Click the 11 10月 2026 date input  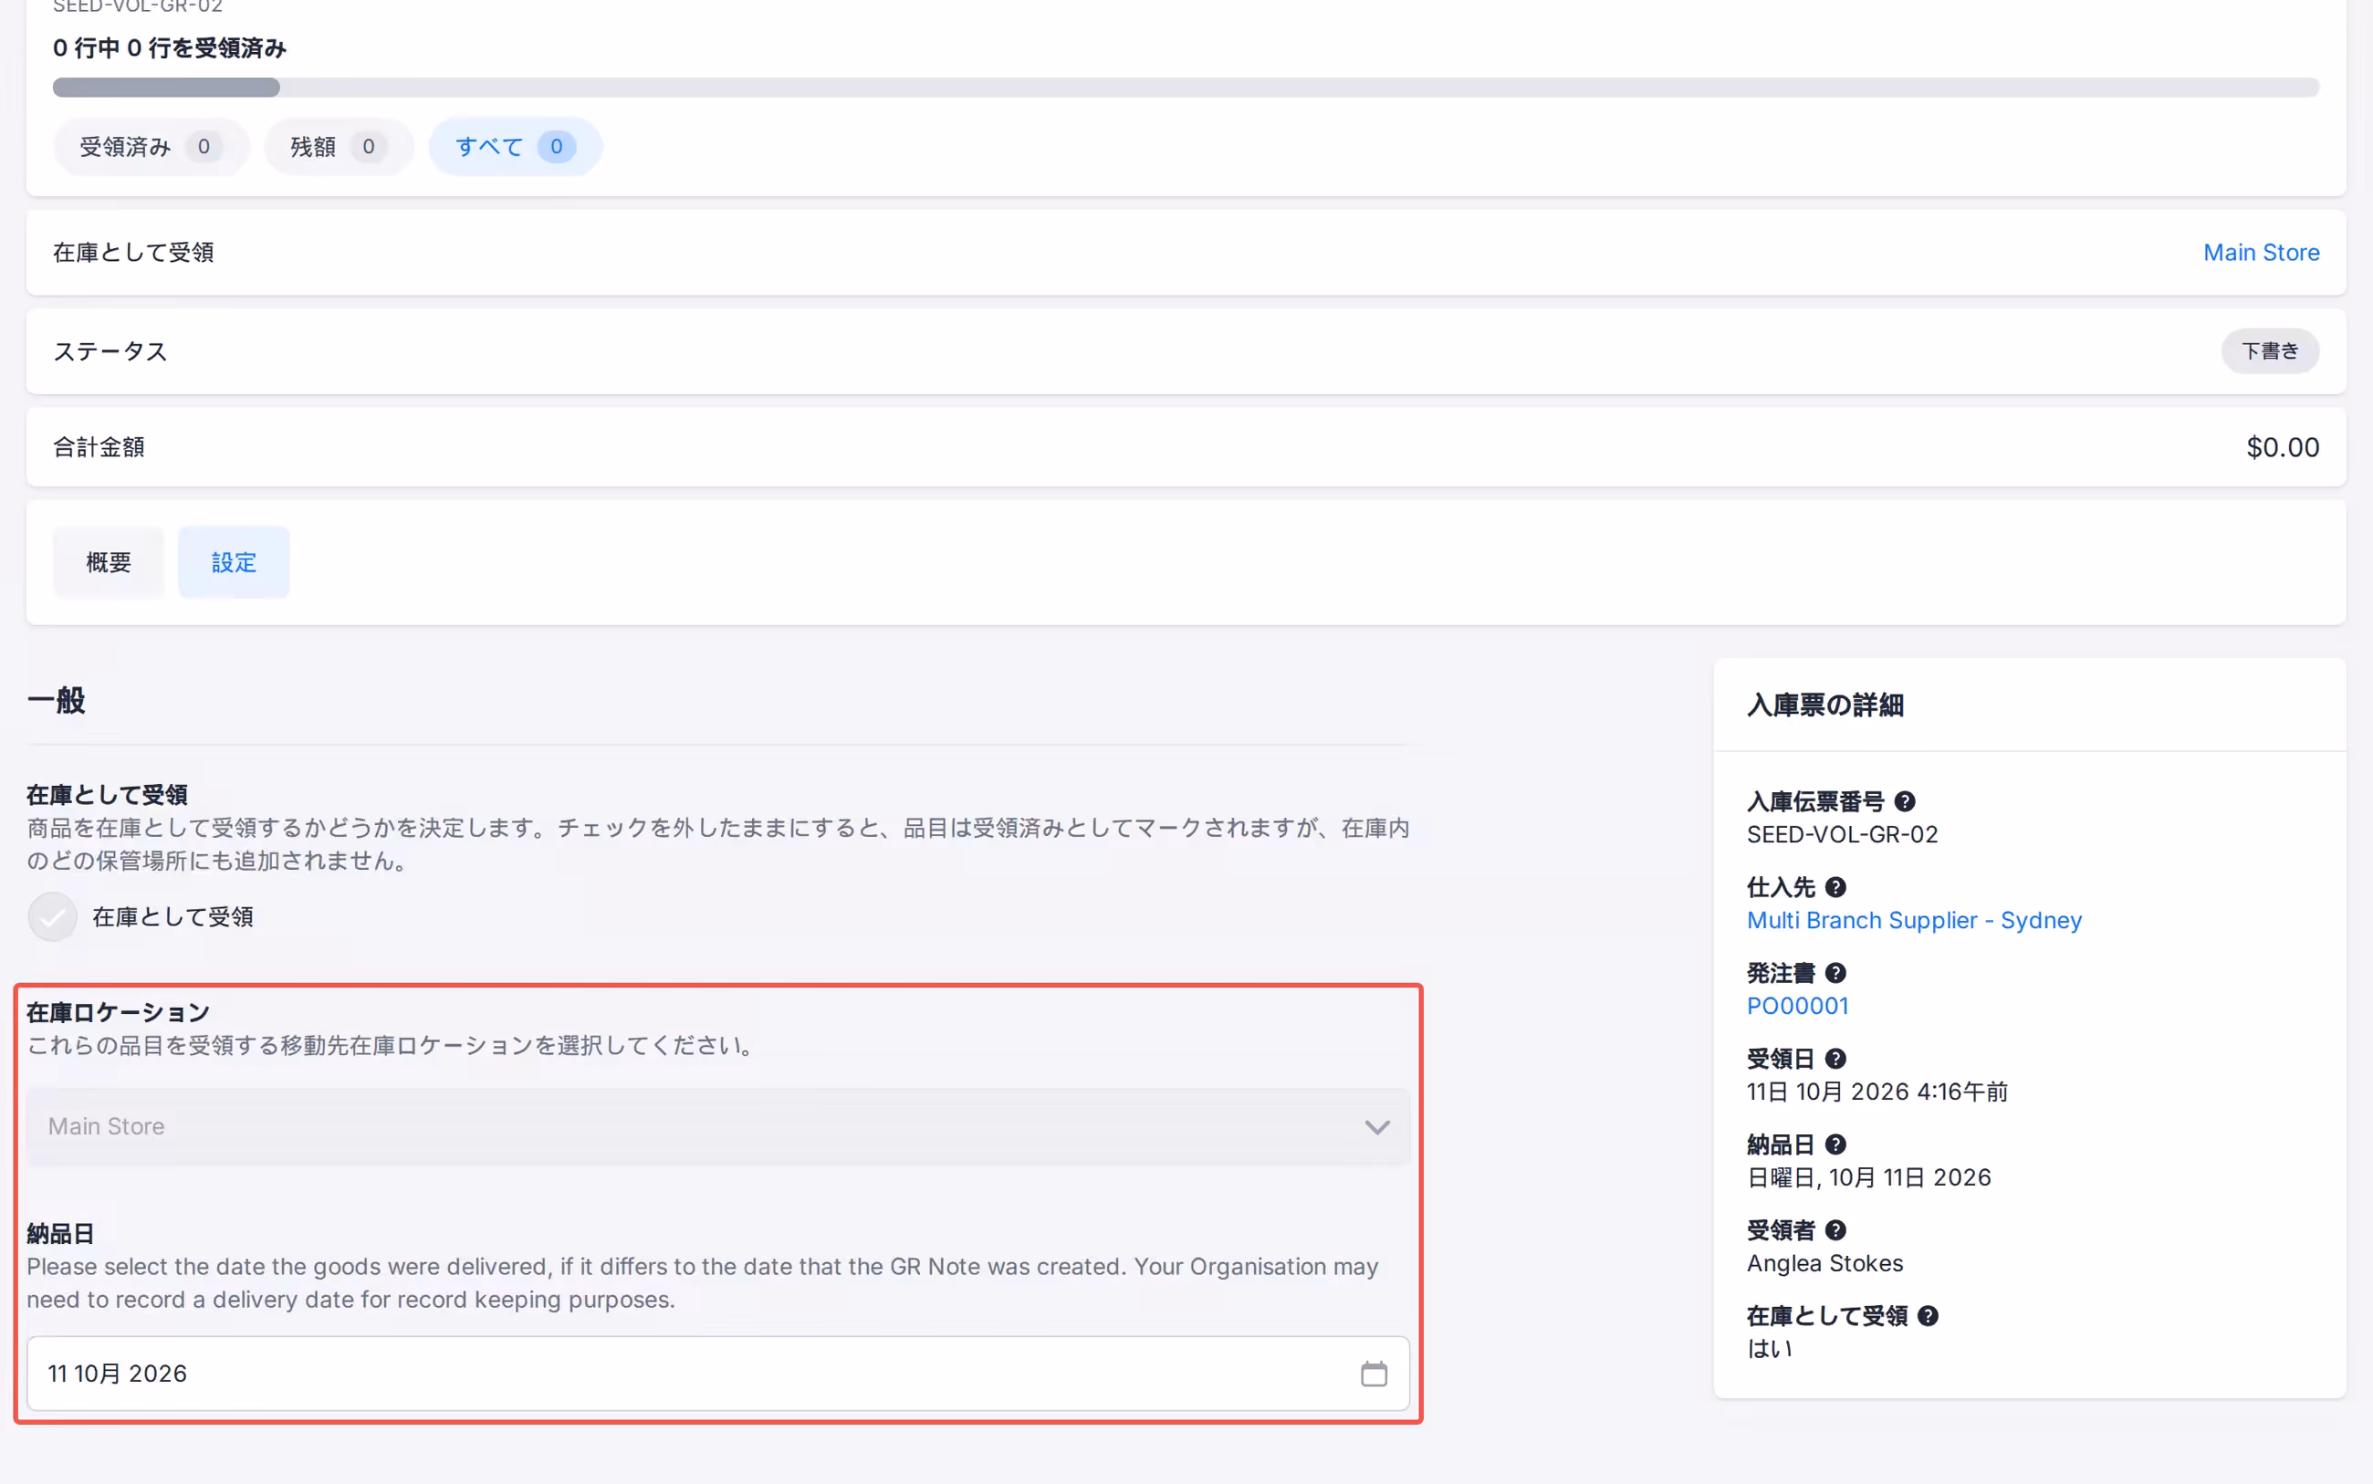click(718, 1373)
